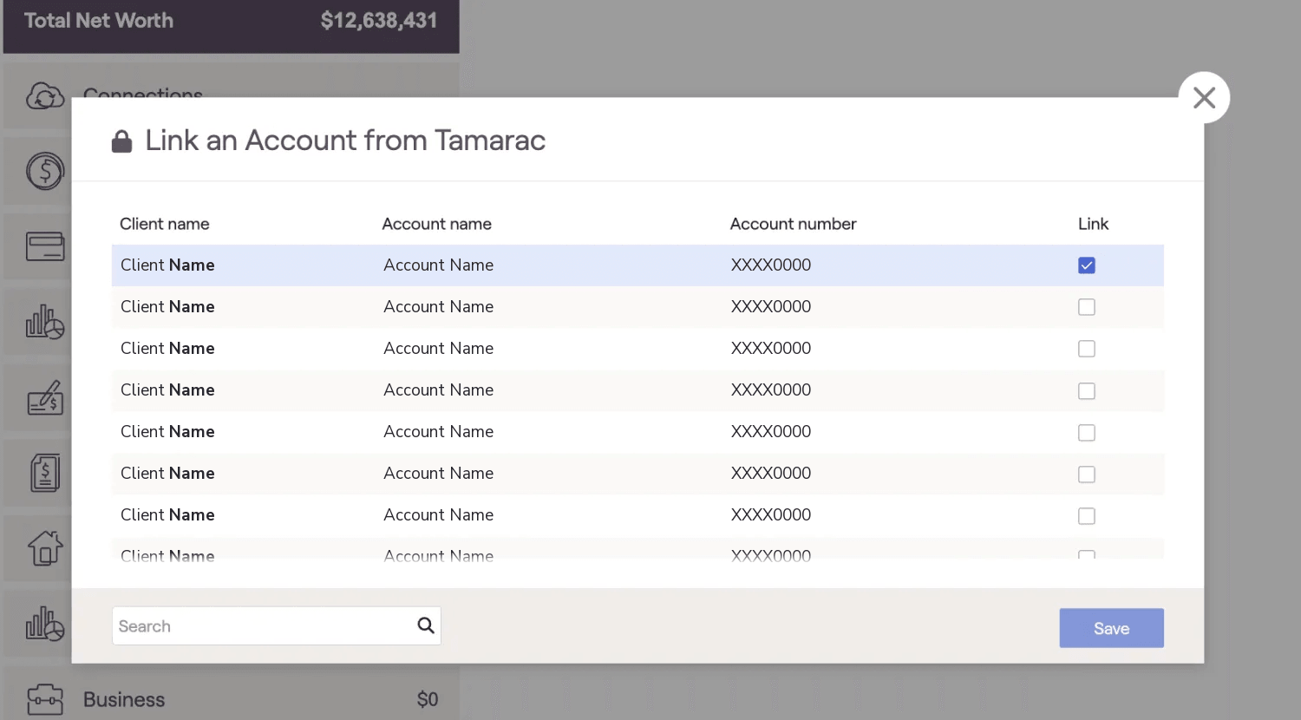Focus the Search input field
The image size is (1301, 720).
point(277,625)
